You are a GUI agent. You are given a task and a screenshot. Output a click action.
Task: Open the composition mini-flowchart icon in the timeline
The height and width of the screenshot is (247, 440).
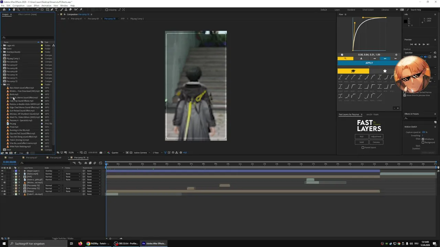(x=74, y=163)
